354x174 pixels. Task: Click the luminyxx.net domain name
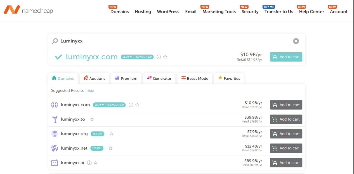click(74, 148)
